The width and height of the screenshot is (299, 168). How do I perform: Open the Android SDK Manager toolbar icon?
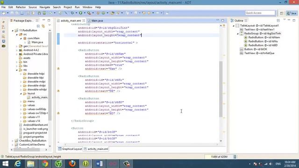[39, 13]
